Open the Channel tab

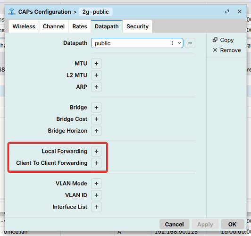54,26
